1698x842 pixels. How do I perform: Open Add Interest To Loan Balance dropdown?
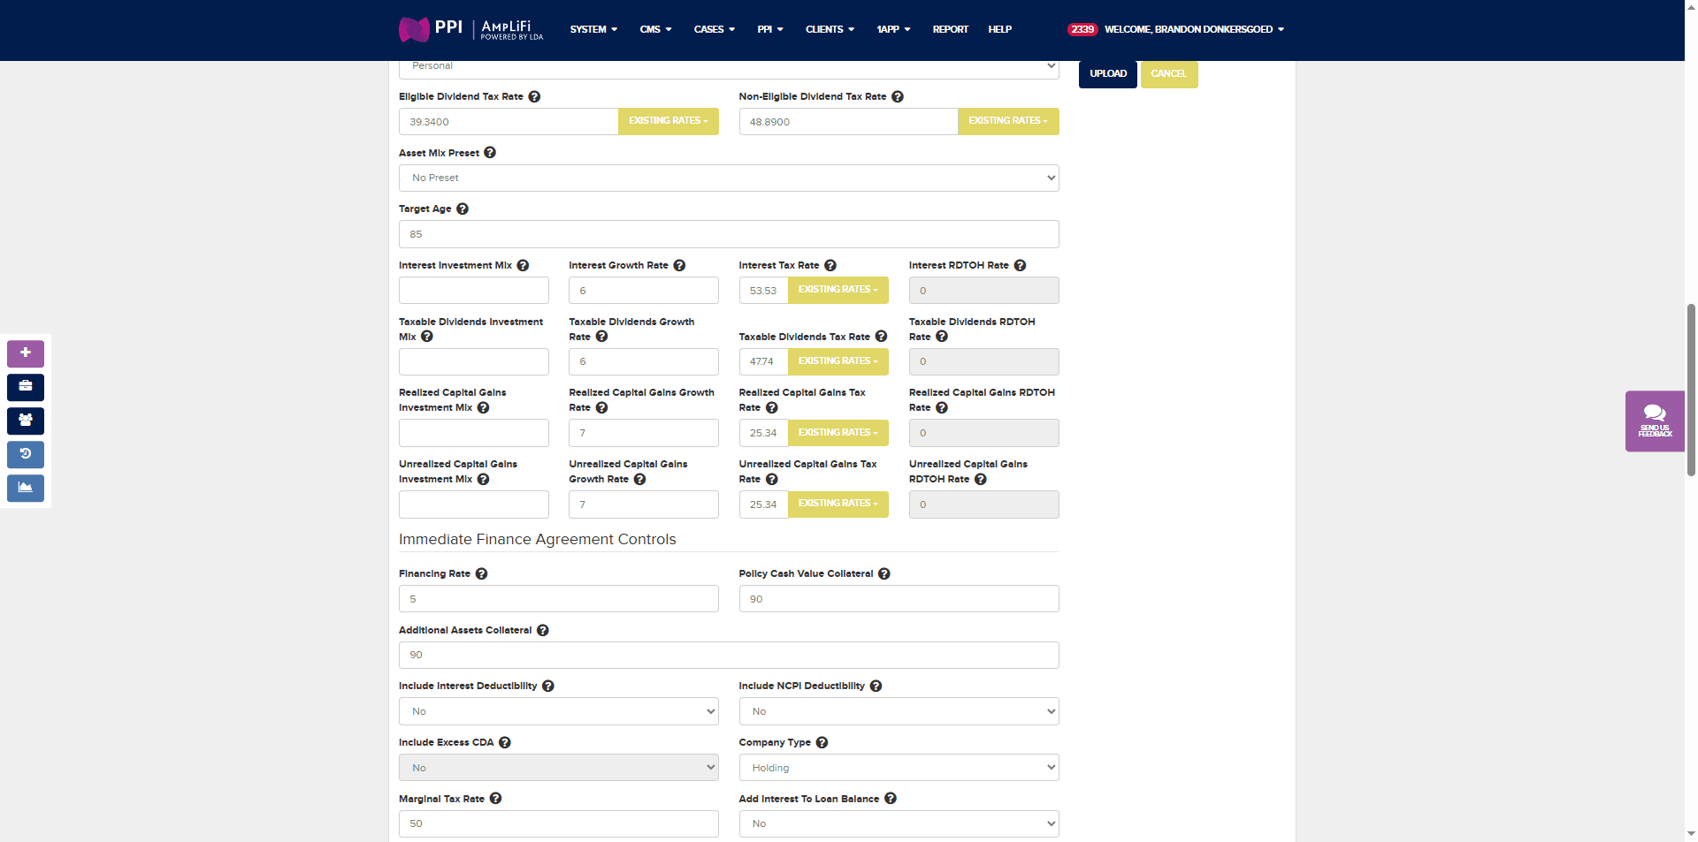(899, 823)
